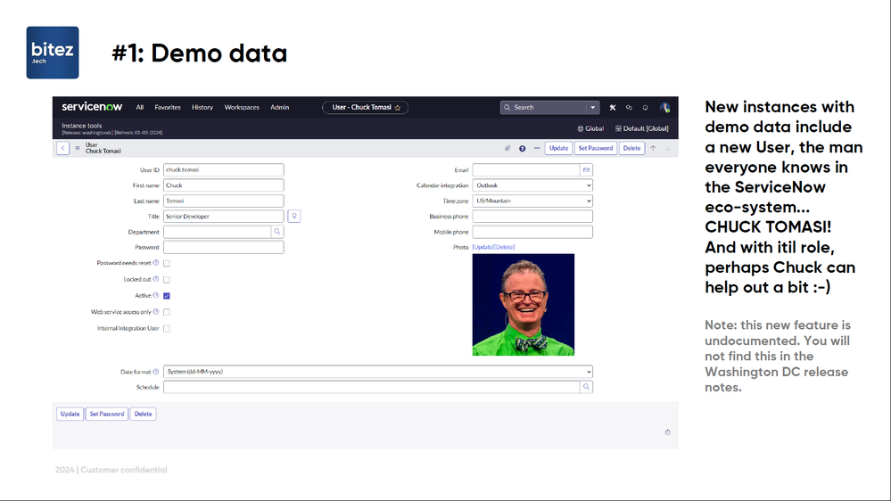Click the photo Delete link
This screenshot has width=891, height=501.
[x=505, y=247]
